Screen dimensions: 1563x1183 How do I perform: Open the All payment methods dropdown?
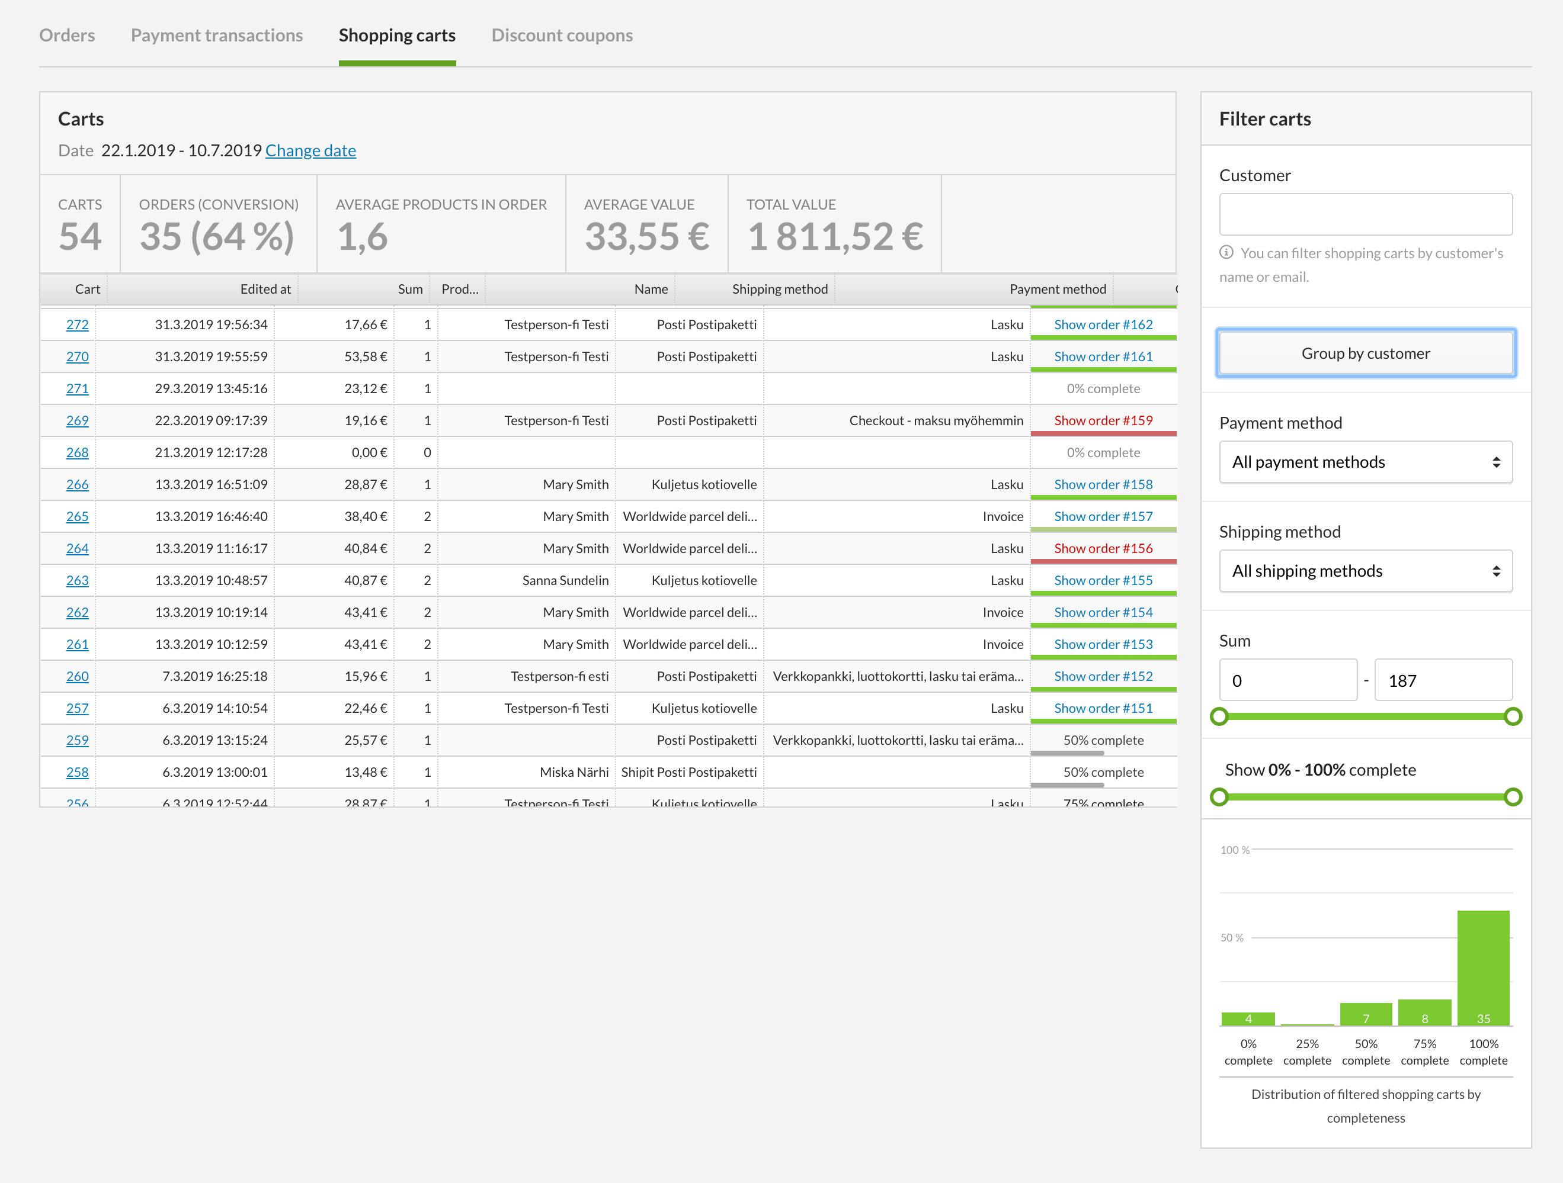click(x=1365, y=462)
